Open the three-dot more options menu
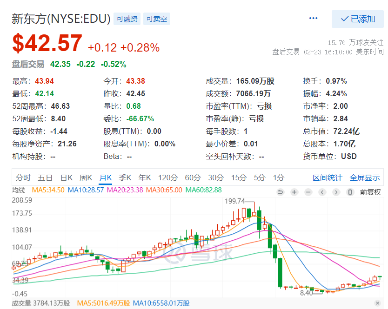Image resolution: width=388 pixels, height=309 pixels. click(313, 18)
